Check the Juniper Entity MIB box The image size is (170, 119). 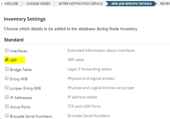tap(7, 88)
